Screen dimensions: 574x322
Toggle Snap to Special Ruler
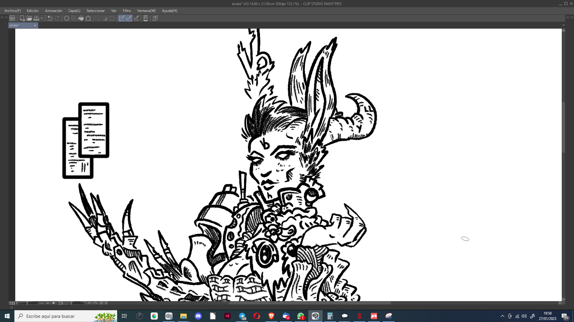pos(129,18)
